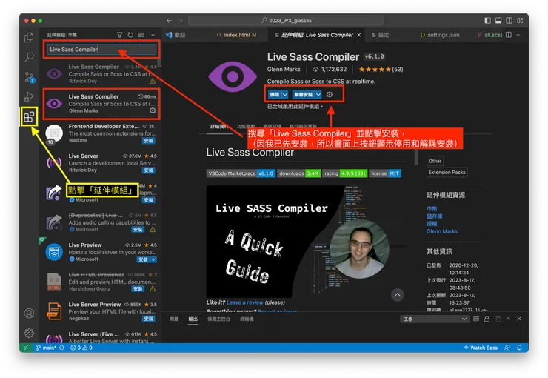This screenshot has height=378, width=548.
Task: Close the Live Sass Compiler extension tab
Action: [x=358, y=35]
